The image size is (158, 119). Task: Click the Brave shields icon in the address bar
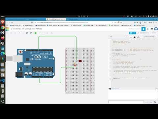click(x=118, y=22)
